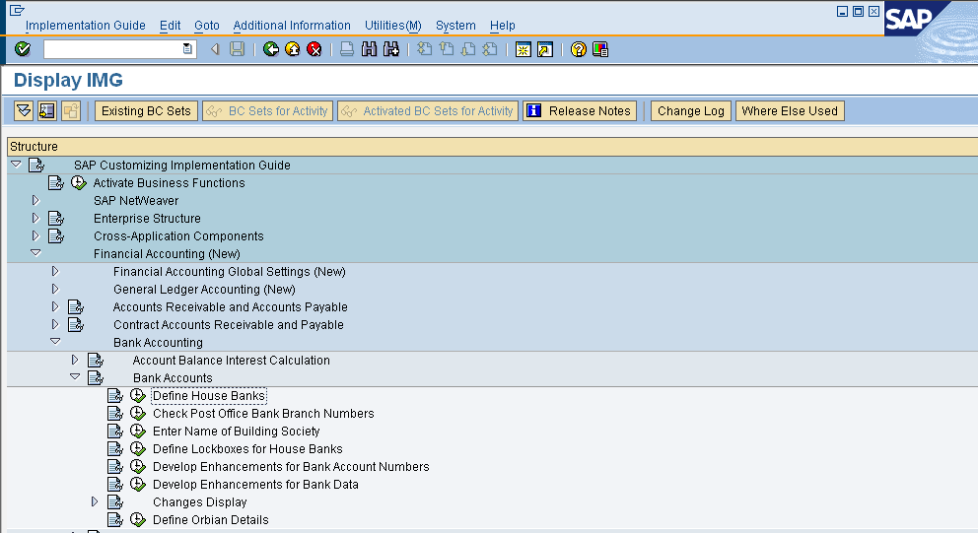Select Develop Enhancements for Bank Account Numbers
Viewport: 978px width, 533px height.
click(291, 467)
